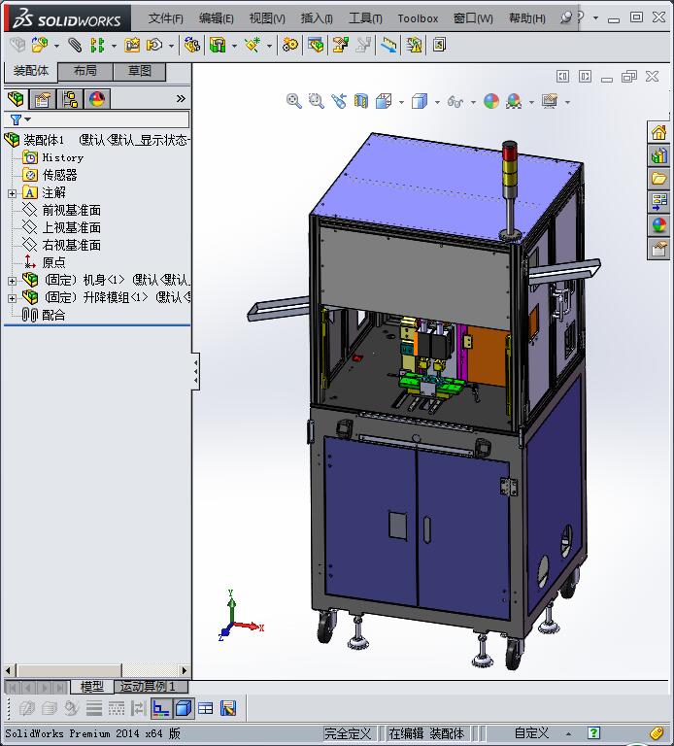Image resolution: width=674 pixels, height=746 pixels.
Task: Open the 工具(T) menu
Action: pyautogui.click(x=365, y=18)
